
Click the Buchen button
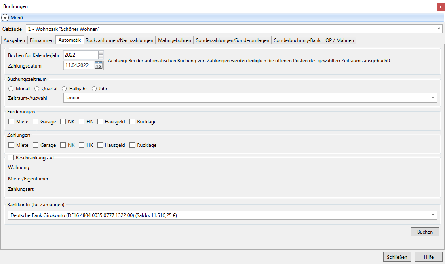click(425, 232)
